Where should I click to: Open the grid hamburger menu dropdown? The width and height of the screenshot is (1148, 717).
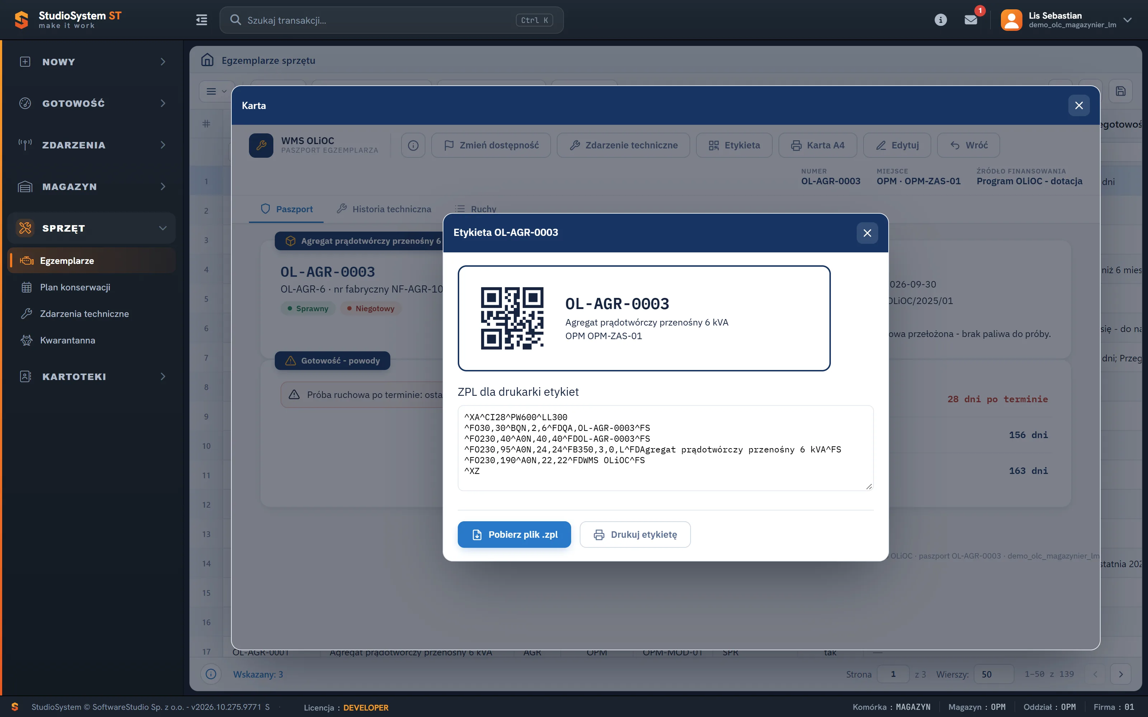click(216, 91)
